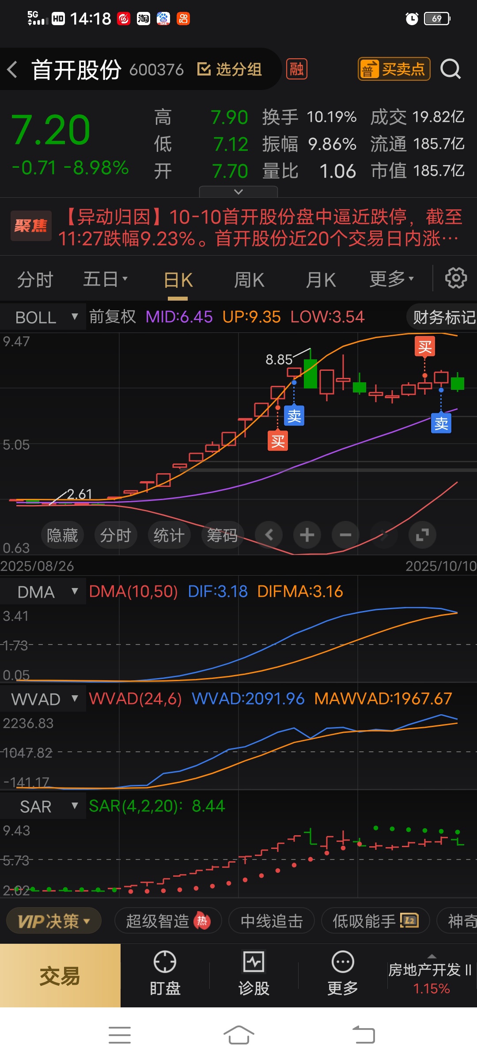Open 统计 statistics overlay
The height and width of the screenshot is (1063, 477).
tap(169, 535)
